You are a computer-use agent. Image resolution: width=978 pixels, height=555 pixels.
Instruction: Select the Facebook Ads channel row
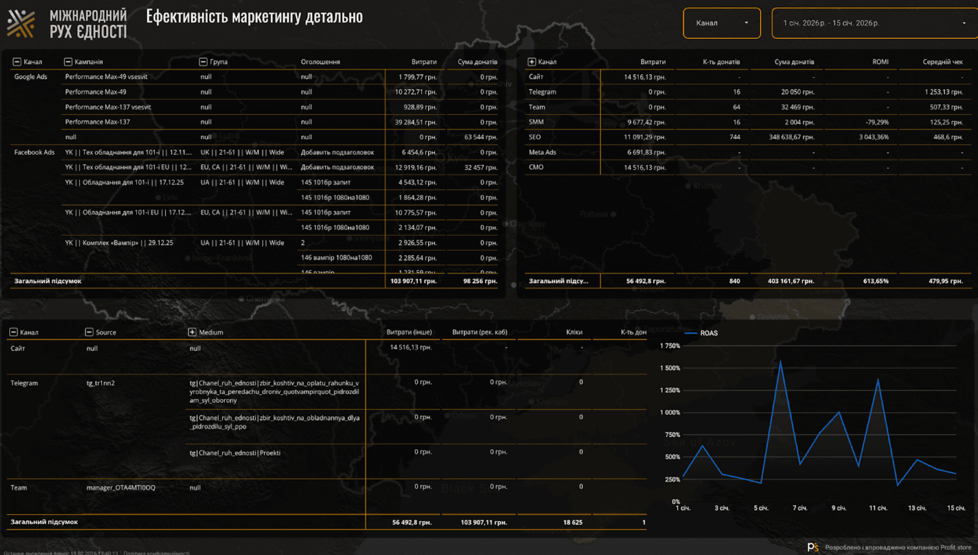[34, 152]
